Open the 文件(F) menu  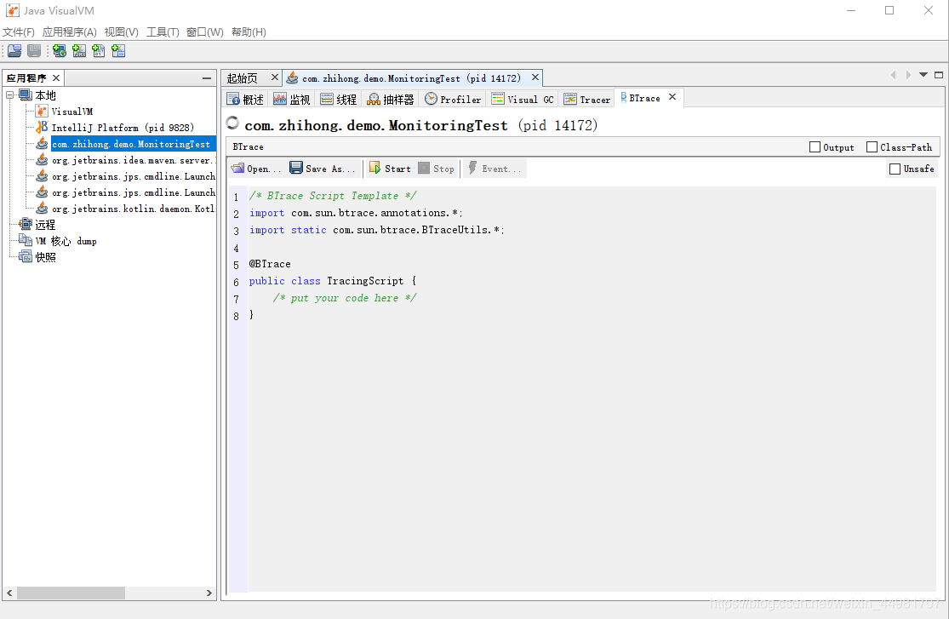coord(18,32)
